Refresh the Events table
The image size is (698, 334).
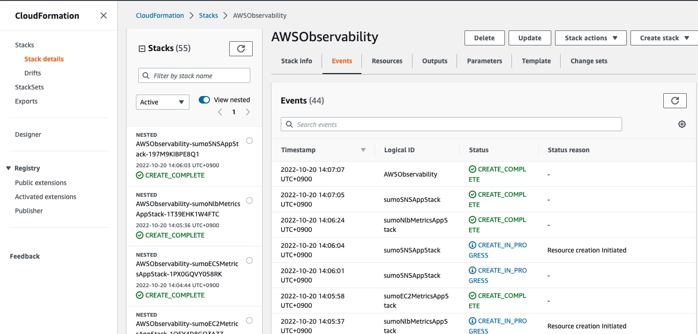(x=675, y=100)
